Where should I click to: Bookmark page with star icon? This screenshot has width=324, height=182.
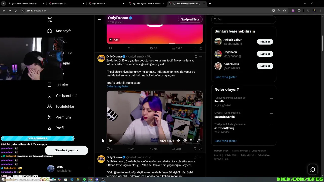point(285,11)
